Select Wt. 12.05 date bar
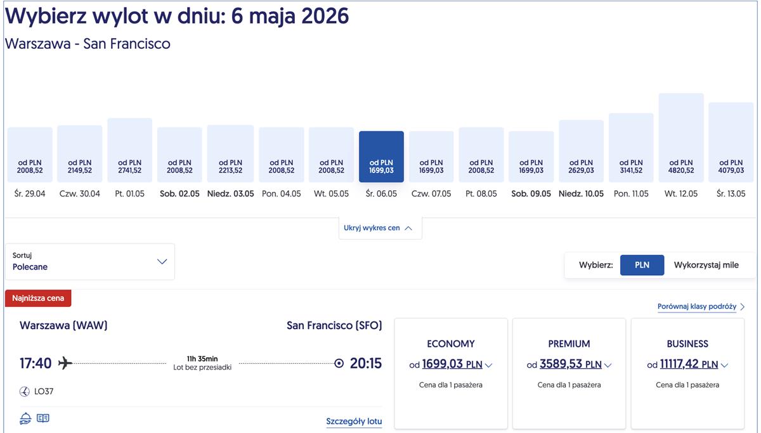This screenshot has height=433, width=761. 681,138
